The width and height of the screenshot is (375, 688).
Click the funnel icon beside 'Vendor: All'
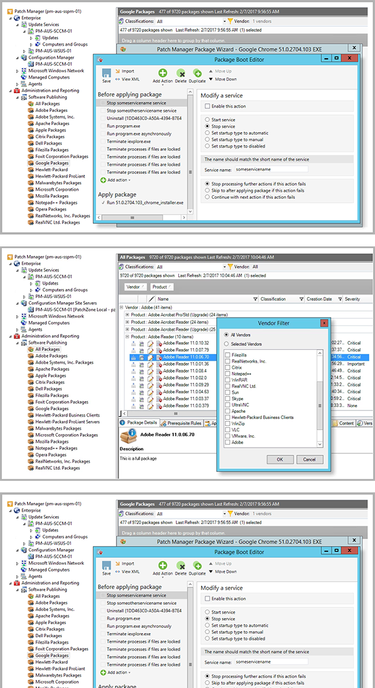coord(230,267)
